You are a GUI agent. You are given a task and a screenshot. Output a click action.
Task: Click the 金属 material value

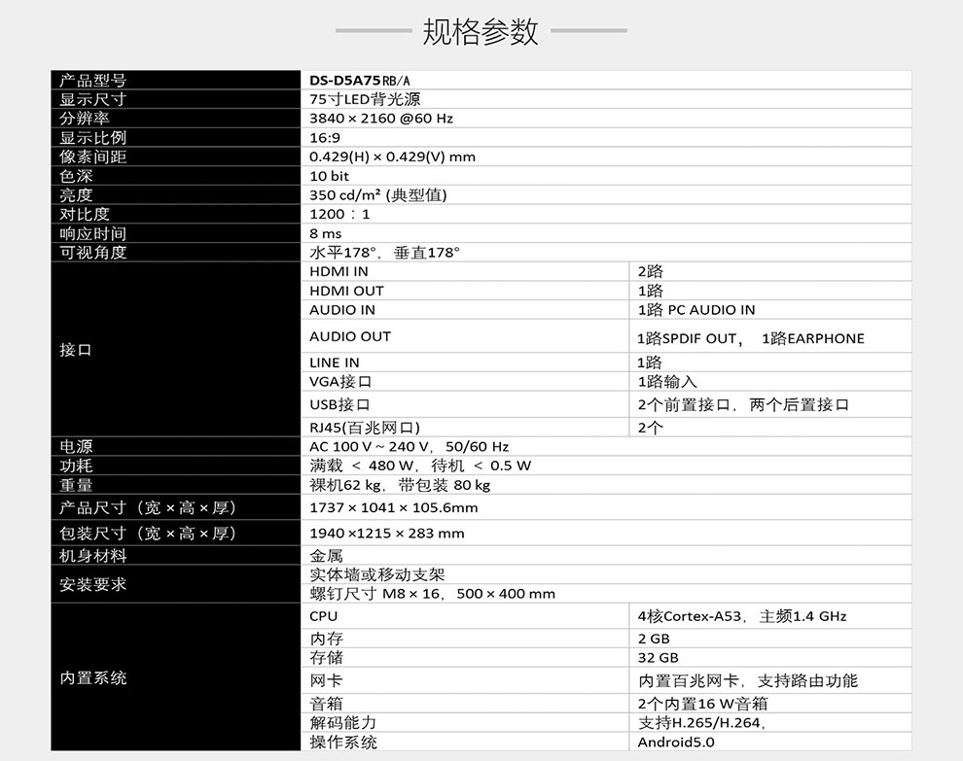(x=326, y=556)
